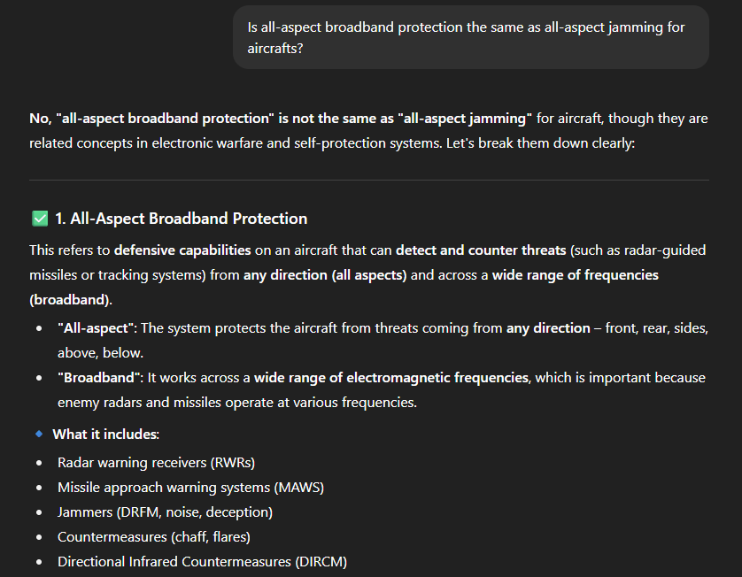Click the user question message bubble
The image size is (742, 577).
(x=470, y=37)
